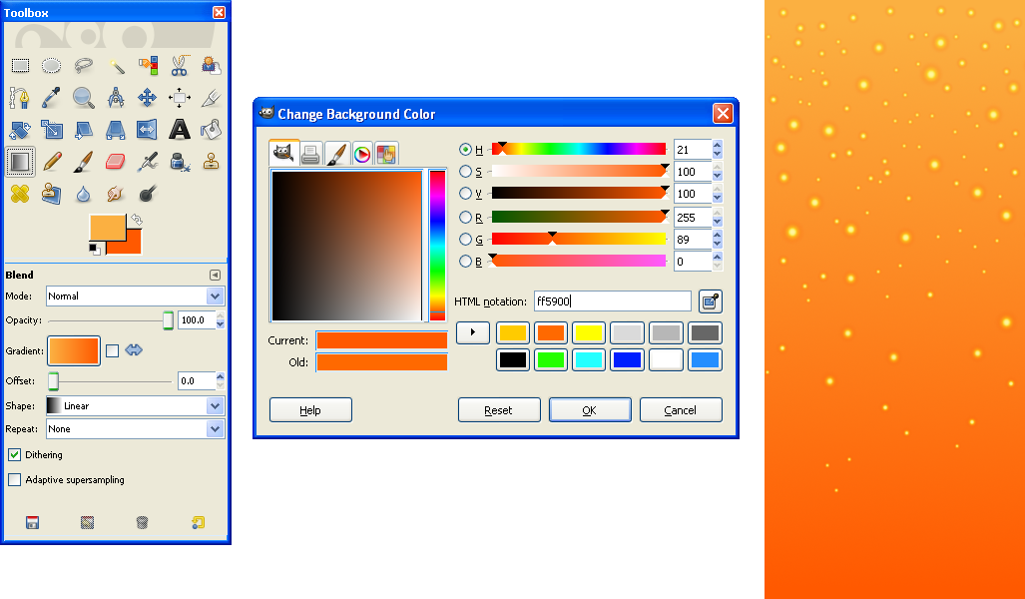Viewport: 1025px width, 599px height.
Task: Activate the Text tool
Action: [x=179, y=130]
